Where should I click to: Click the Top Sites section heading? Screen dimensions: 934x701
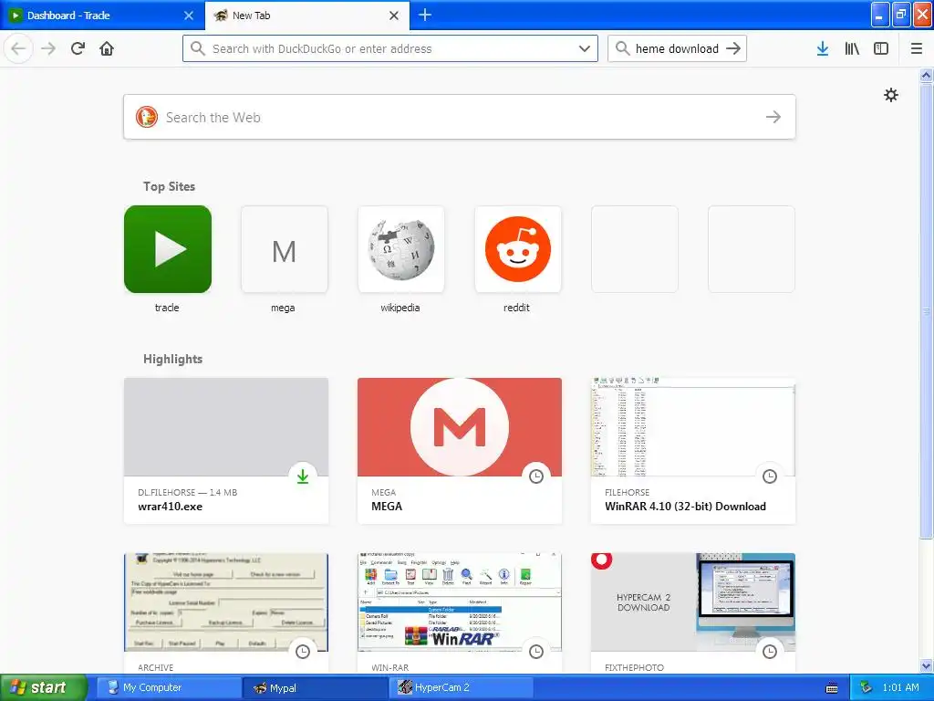pos(169,186)
